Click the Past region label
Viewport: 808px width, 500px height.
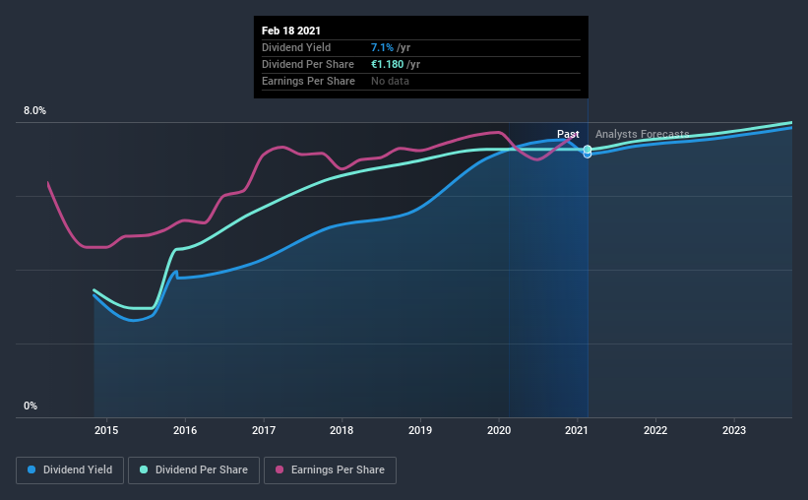(568, 134)
